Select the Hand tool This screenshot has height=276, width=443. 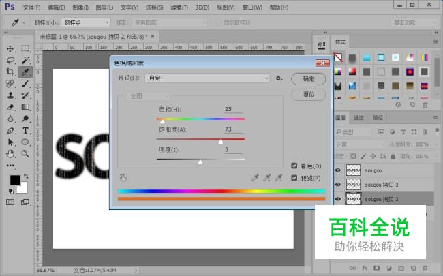point(10,154)
